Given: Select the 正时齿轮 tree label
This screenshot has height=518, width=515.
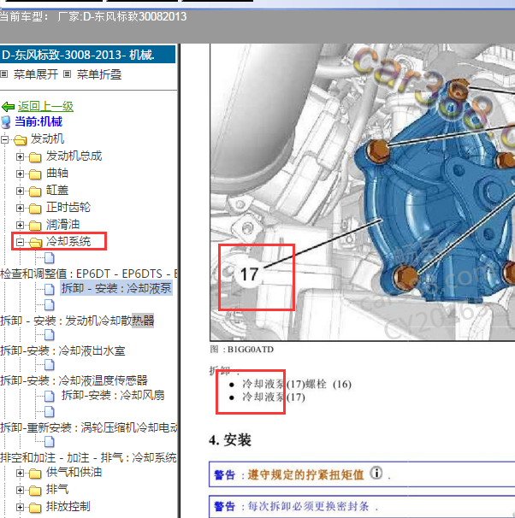Looking at the screenshot, I should pyautogui.click(x=68, y=207).
